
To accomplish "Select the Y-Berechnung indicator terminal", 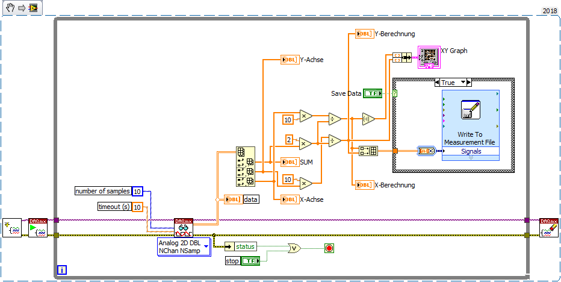I will (x=364, y=34).
